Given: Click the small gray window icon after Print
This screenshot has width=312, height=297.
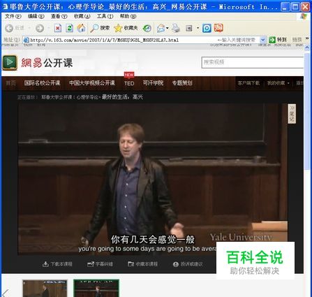Looking at the screenshot, I should point(188,28).
